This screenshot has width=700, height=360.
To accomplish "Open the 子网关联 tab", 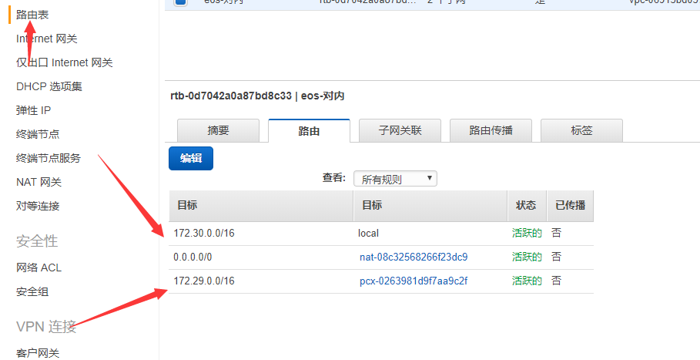I will 400,131.
